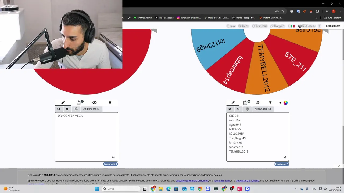Open the generatore di lotterie link
The height and width of the screenshot is (193, 344).
tap(248, 181)
